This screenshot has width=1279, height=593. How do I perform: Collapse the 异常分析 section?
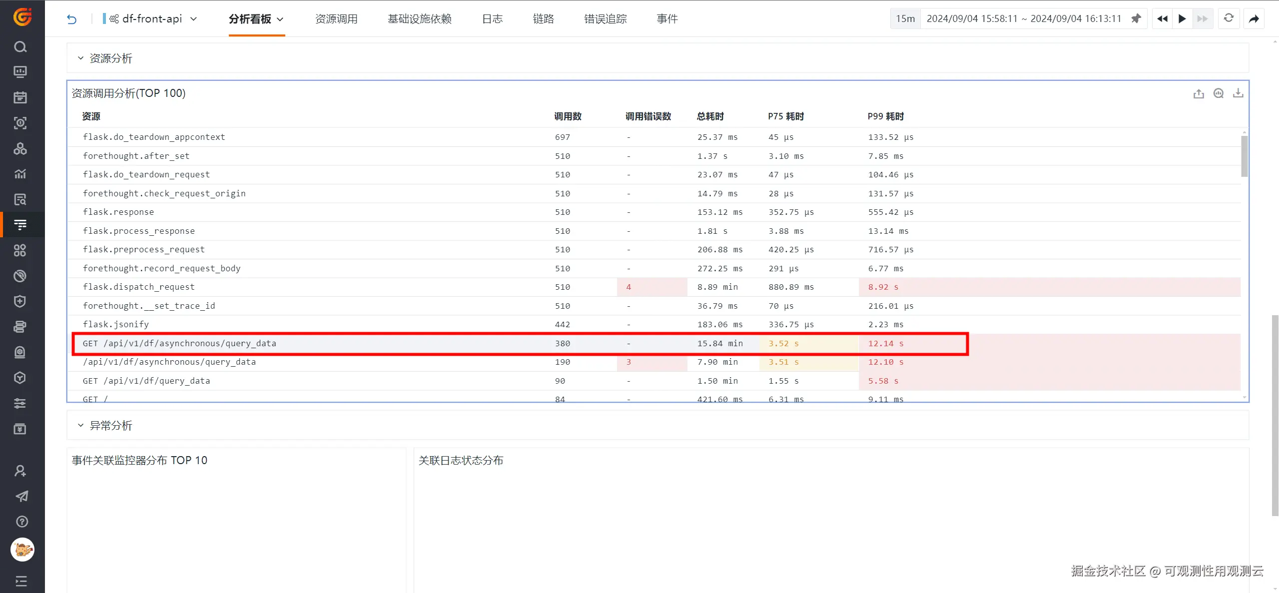pyautogui.click(x=80, y=426)
